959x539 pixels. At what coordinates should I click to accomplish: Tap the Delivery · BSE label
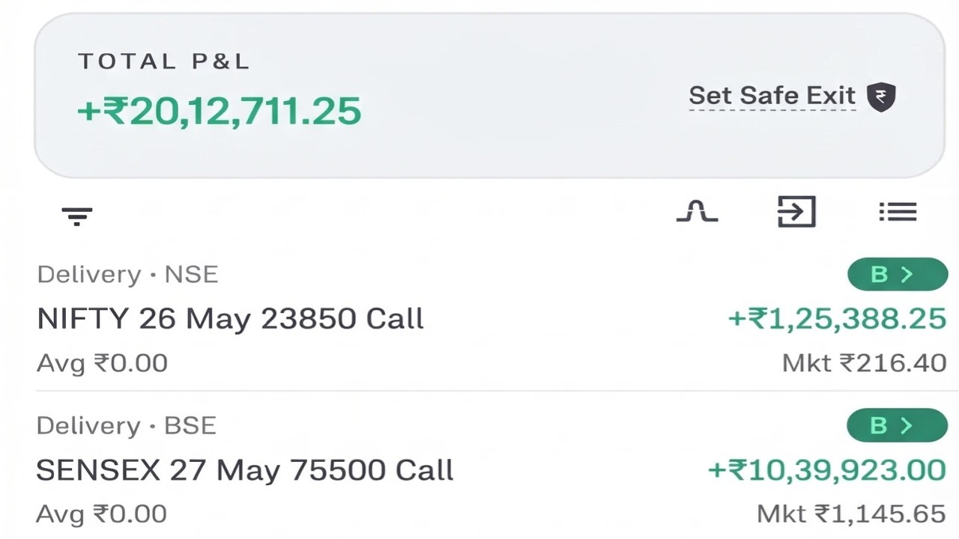point(127,425)
